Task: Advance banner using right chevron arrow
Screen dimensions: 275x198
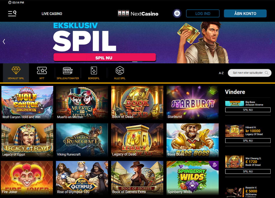Action: [x=271, y=42]
